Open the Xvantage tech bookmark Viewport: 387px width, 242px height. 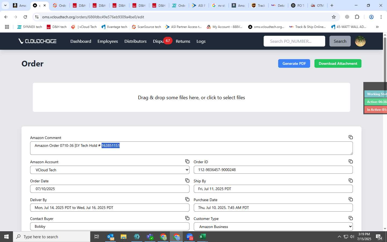click(x=114, y=27)
